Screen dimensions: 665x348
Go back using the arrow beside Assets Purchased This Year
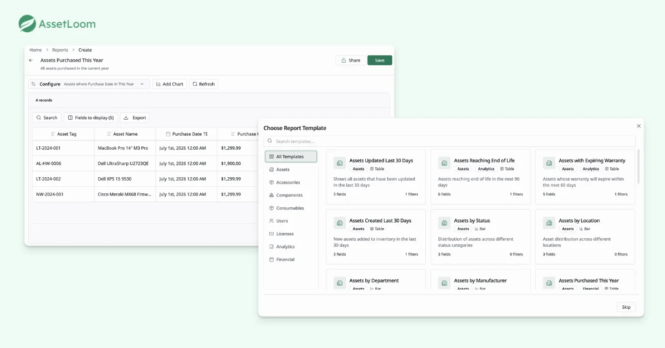pos(31,60)
